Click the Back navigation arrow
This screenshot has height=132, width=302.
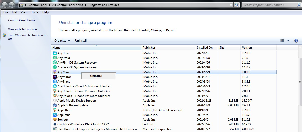click(x=5, y=5)
